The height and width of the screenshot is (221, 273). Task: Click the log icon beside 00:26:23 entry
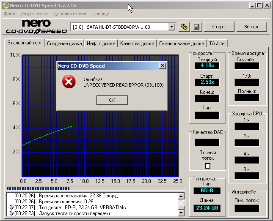click(x=11, y=213)
